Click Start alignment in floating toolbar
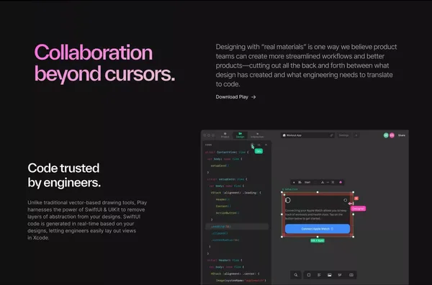Screen dimensions: 432x285 click(307, 182)
